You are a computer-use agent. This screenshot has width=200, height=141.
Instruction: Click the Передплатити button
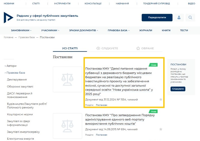click(x=157, y=18)
